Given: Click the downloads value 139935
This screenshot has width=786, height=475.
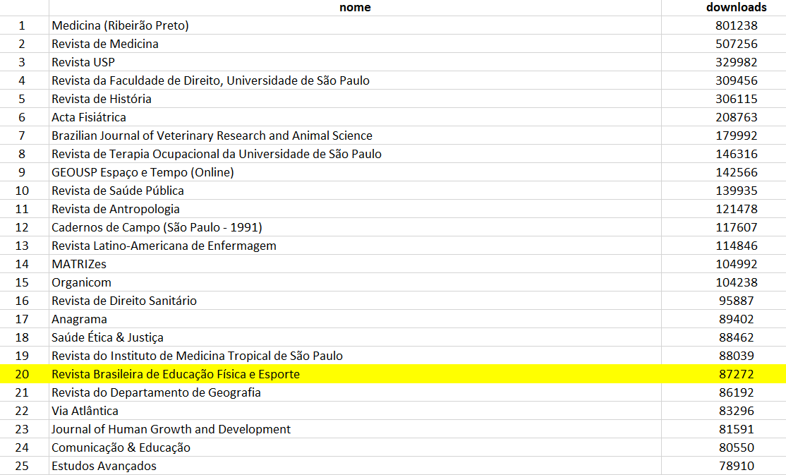Looking at the screenshot, I should (x=736, y=191).
